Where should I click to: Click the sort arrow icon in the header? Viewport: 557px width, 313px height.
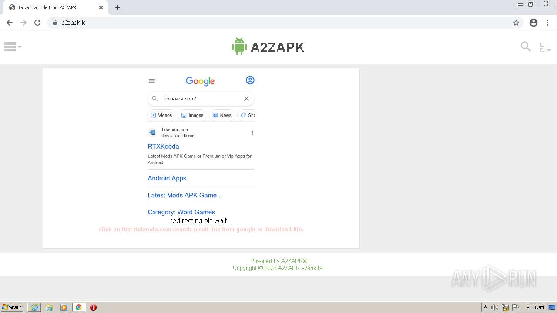(545, 47)
